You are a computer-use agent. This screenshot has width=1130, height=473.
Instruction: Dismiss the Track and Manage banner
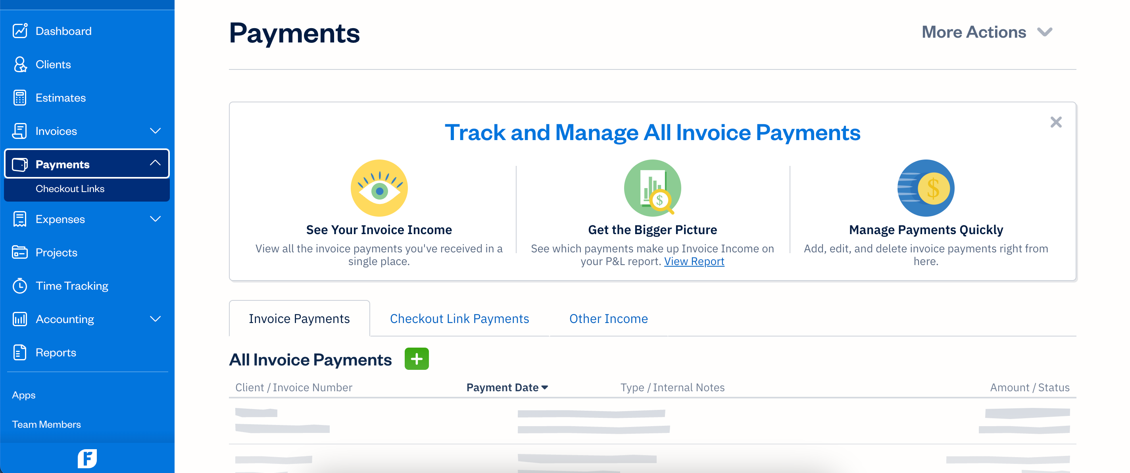pyautogui.click(x=1055, y=122)
